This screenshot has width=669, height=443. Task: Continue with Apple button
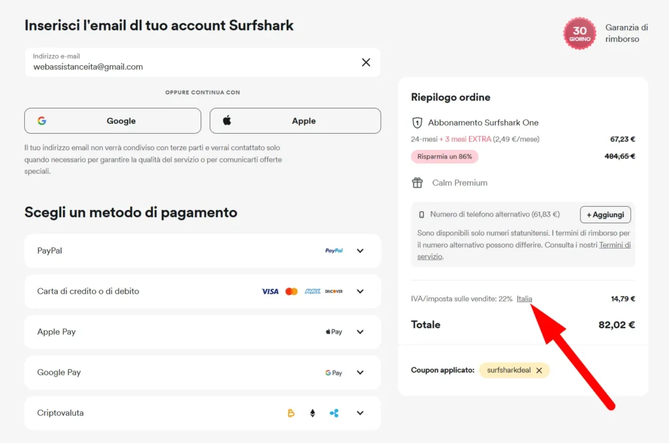[x=295, y=121]
